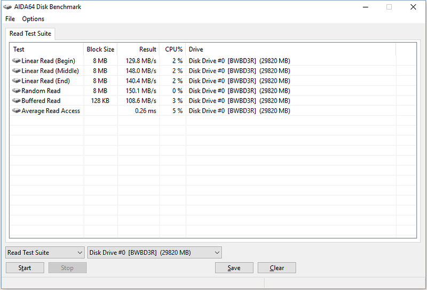427x290 pixels.
Task: Click the 5 % CPU value for Average Read Access
Action: point(177,111)
